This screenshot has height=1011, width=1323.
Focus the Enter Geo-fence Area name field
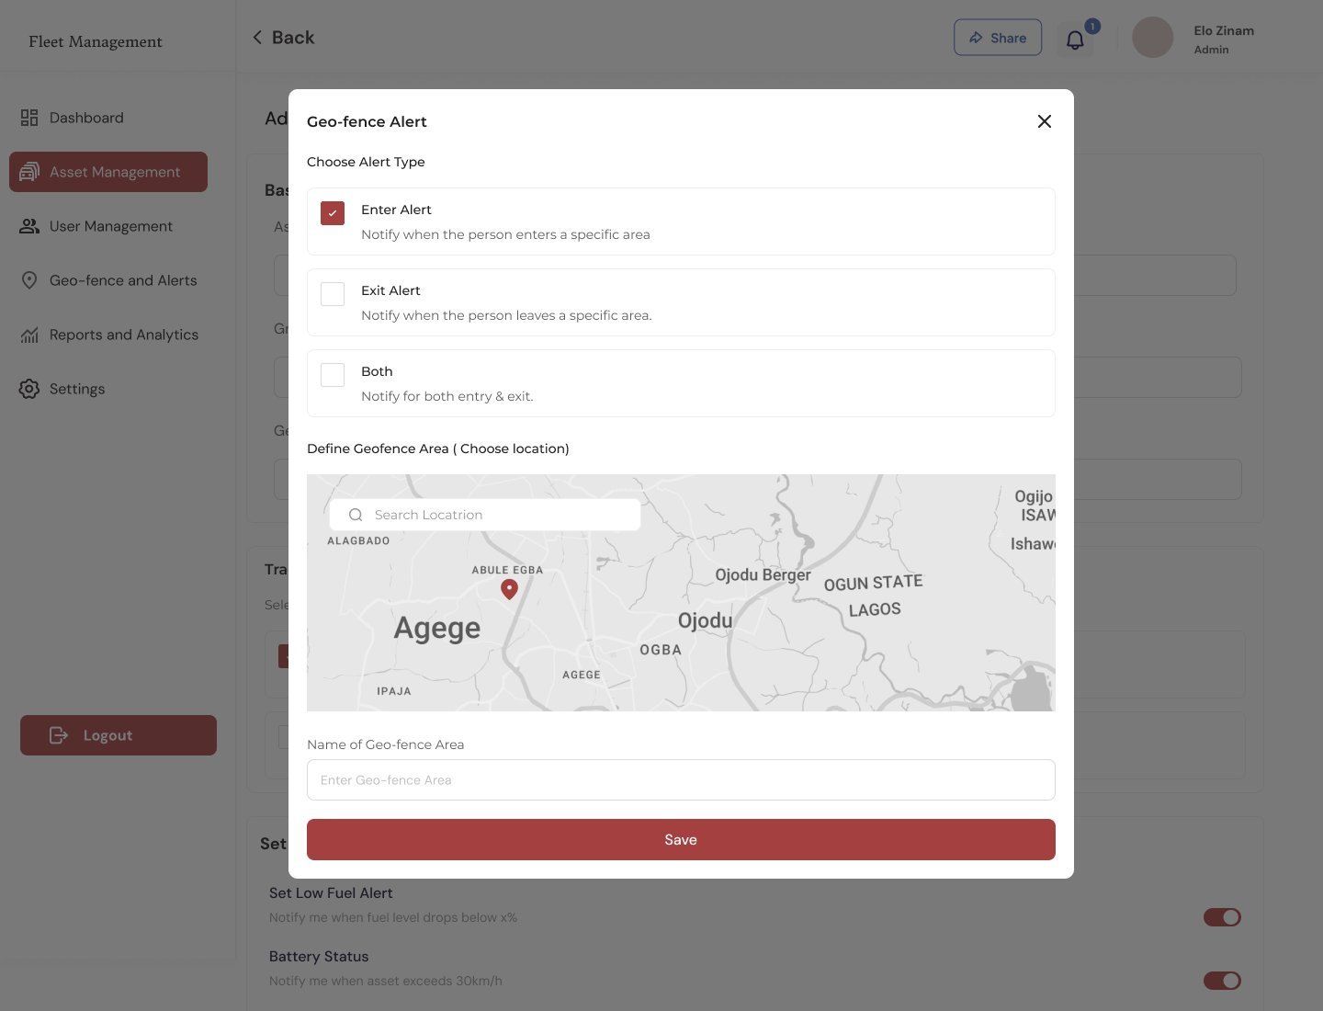point(681,779)
